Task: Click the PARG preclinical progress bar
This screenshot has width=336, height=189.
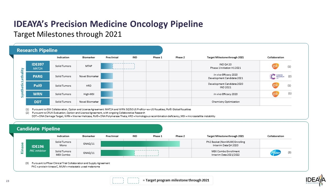Action: point(107,76)
